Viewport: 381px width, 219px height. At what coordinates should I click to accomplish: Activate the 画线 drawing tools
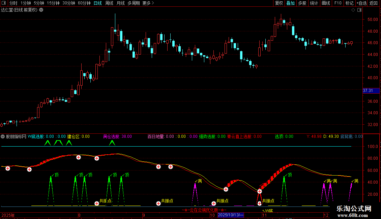click(326, 3)
